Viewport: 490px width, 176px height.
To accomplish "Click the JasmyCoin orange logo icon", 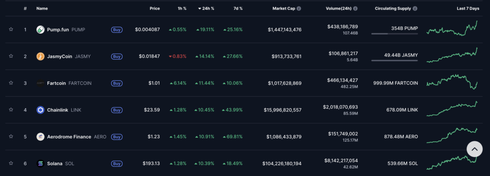I will click(40, 56).
